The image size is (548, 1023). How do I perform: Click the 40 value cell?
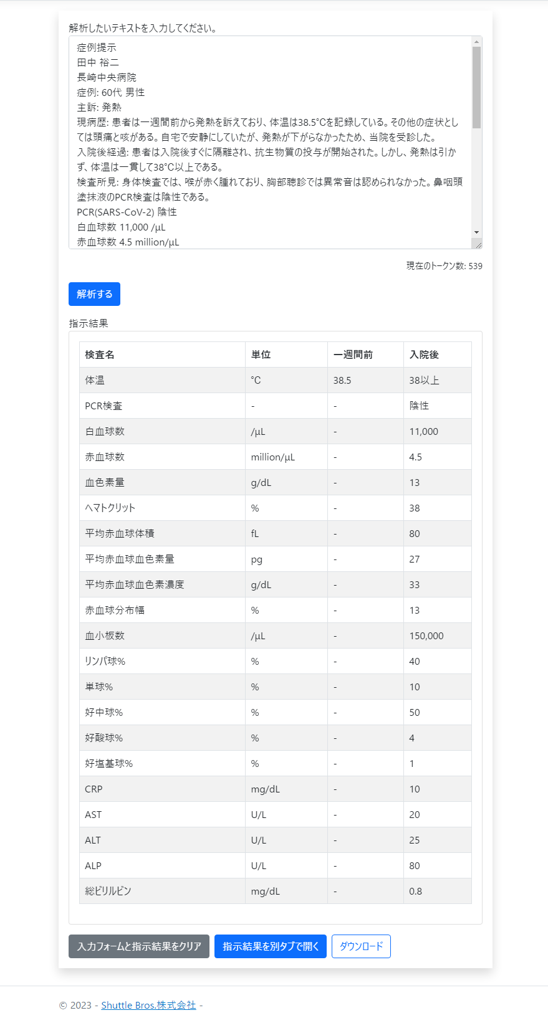click(438, 661)
